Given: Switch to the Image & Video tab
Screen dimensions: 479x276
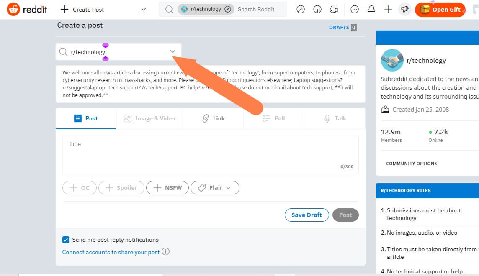Looking at the screenshot, I should coord(149,118).
